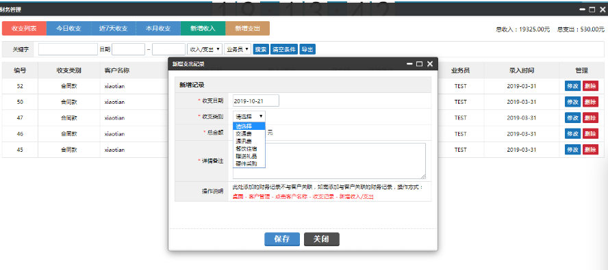Open the 收入/支出 filter dropdown
This screenshot has width=608, height=270.
[x=205, y=49]
